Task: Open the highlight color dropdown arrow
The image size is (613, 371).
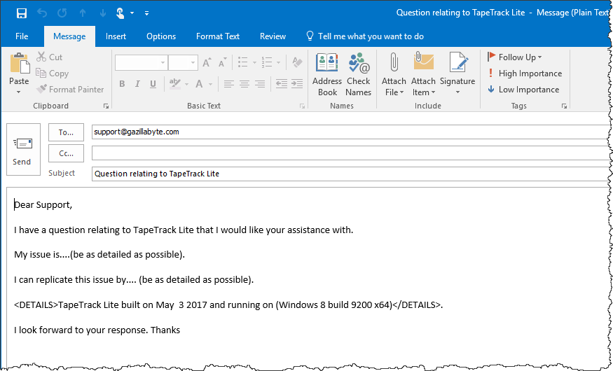Action: coord(186,84)
